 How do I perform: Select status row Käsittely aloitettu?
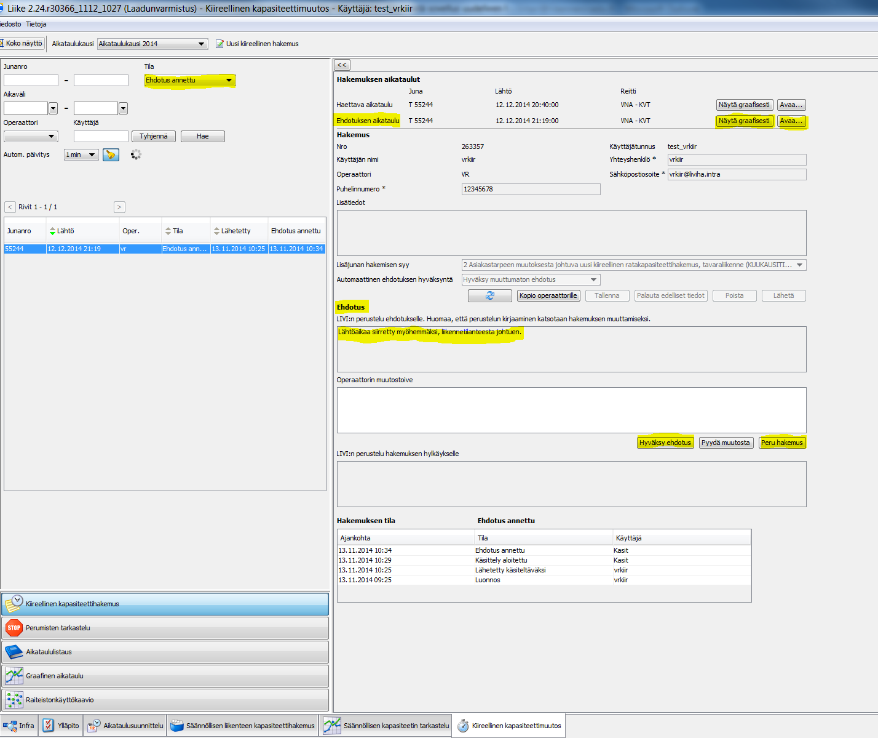[544, 560]
